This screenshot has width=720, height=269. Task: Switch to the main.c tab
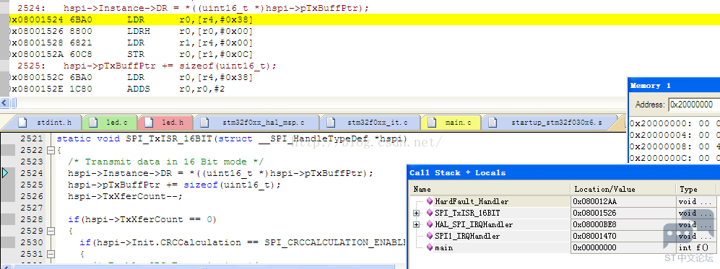pos(451,123)
